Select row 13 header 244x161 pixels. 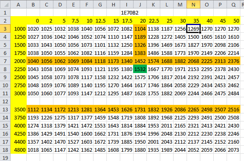click(5, 109)
